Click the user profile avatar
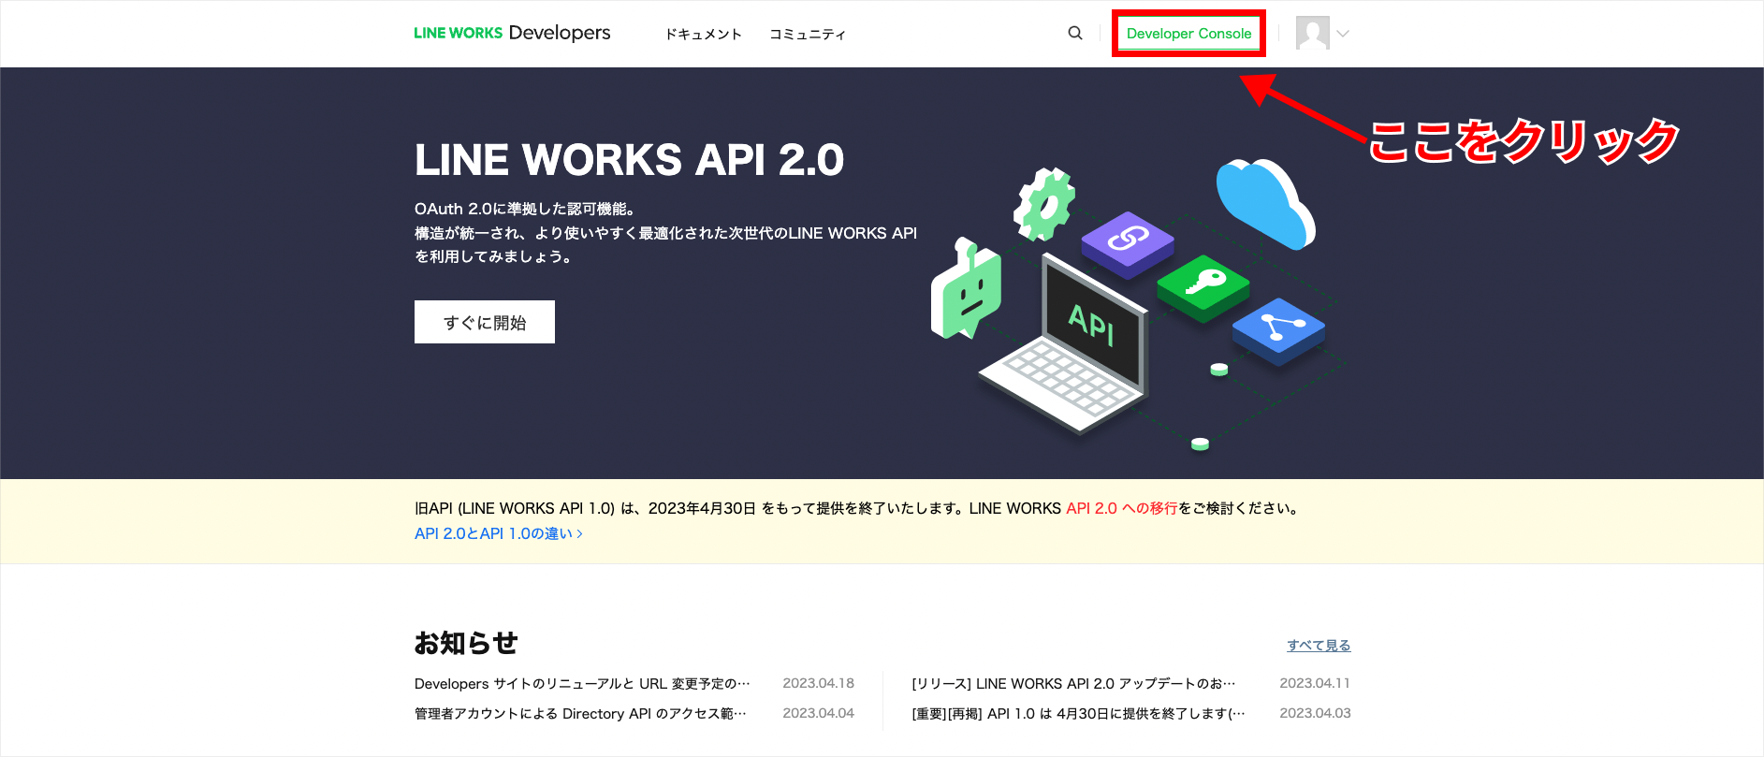Image resolution: width=1764 pixels, height=757 pixels. pyautogui.click(x=1312, y=34)
